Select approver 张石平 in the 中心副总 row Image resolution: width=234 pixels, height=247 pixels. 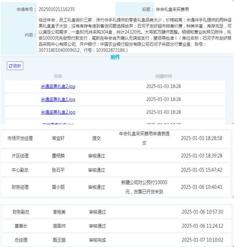[58, 170]
